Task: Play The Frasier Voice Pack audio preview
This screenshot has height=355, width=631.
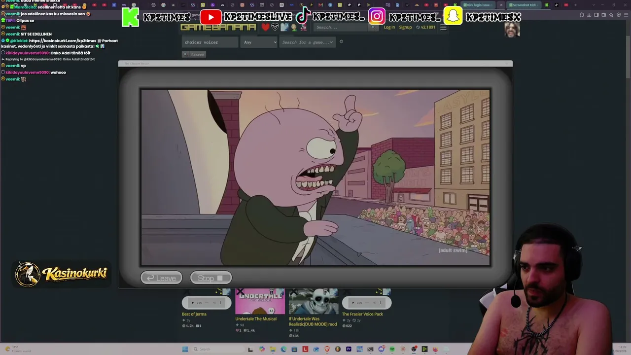Action: [x=353, y=303]
